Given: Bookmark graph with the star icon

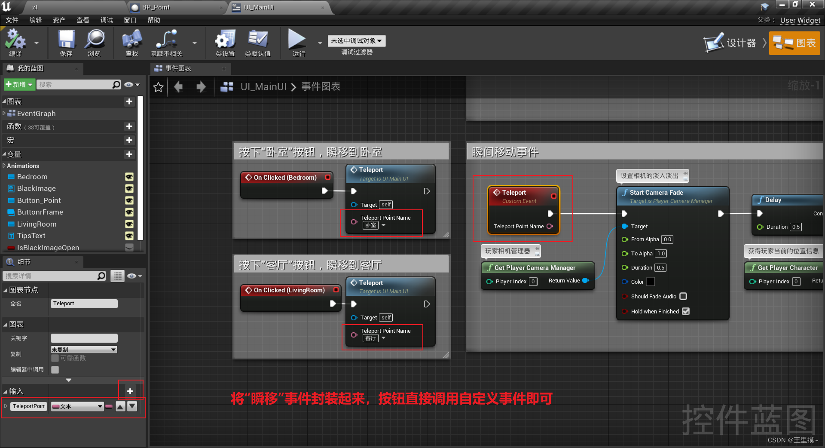Looking at the screenshot, I should tap(158, 87).
